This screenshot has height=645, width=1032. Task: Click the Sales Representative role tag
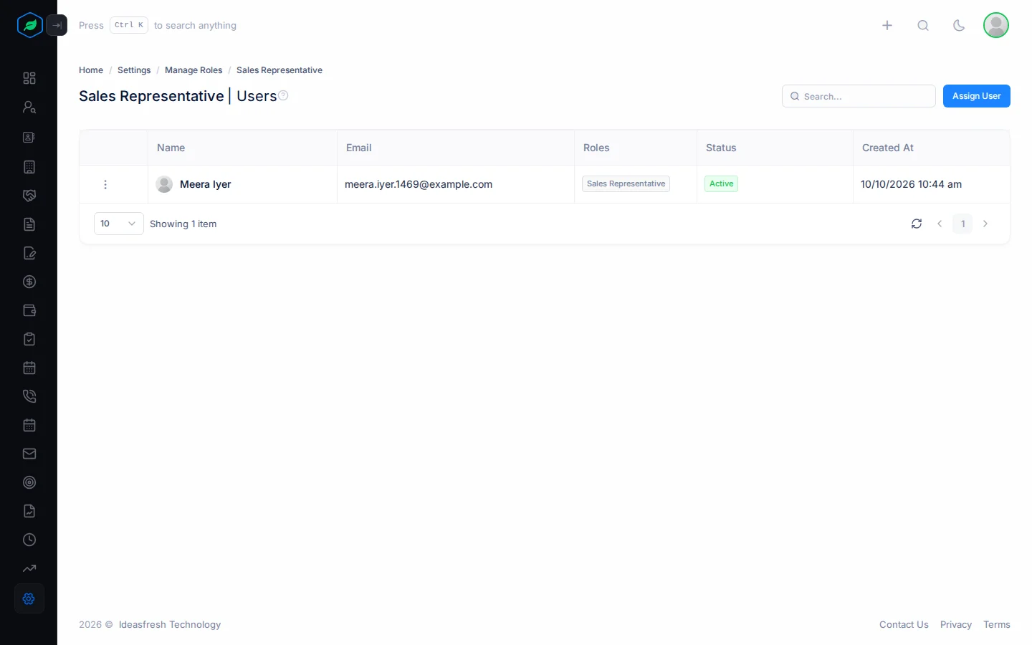[x=626, y=183]
